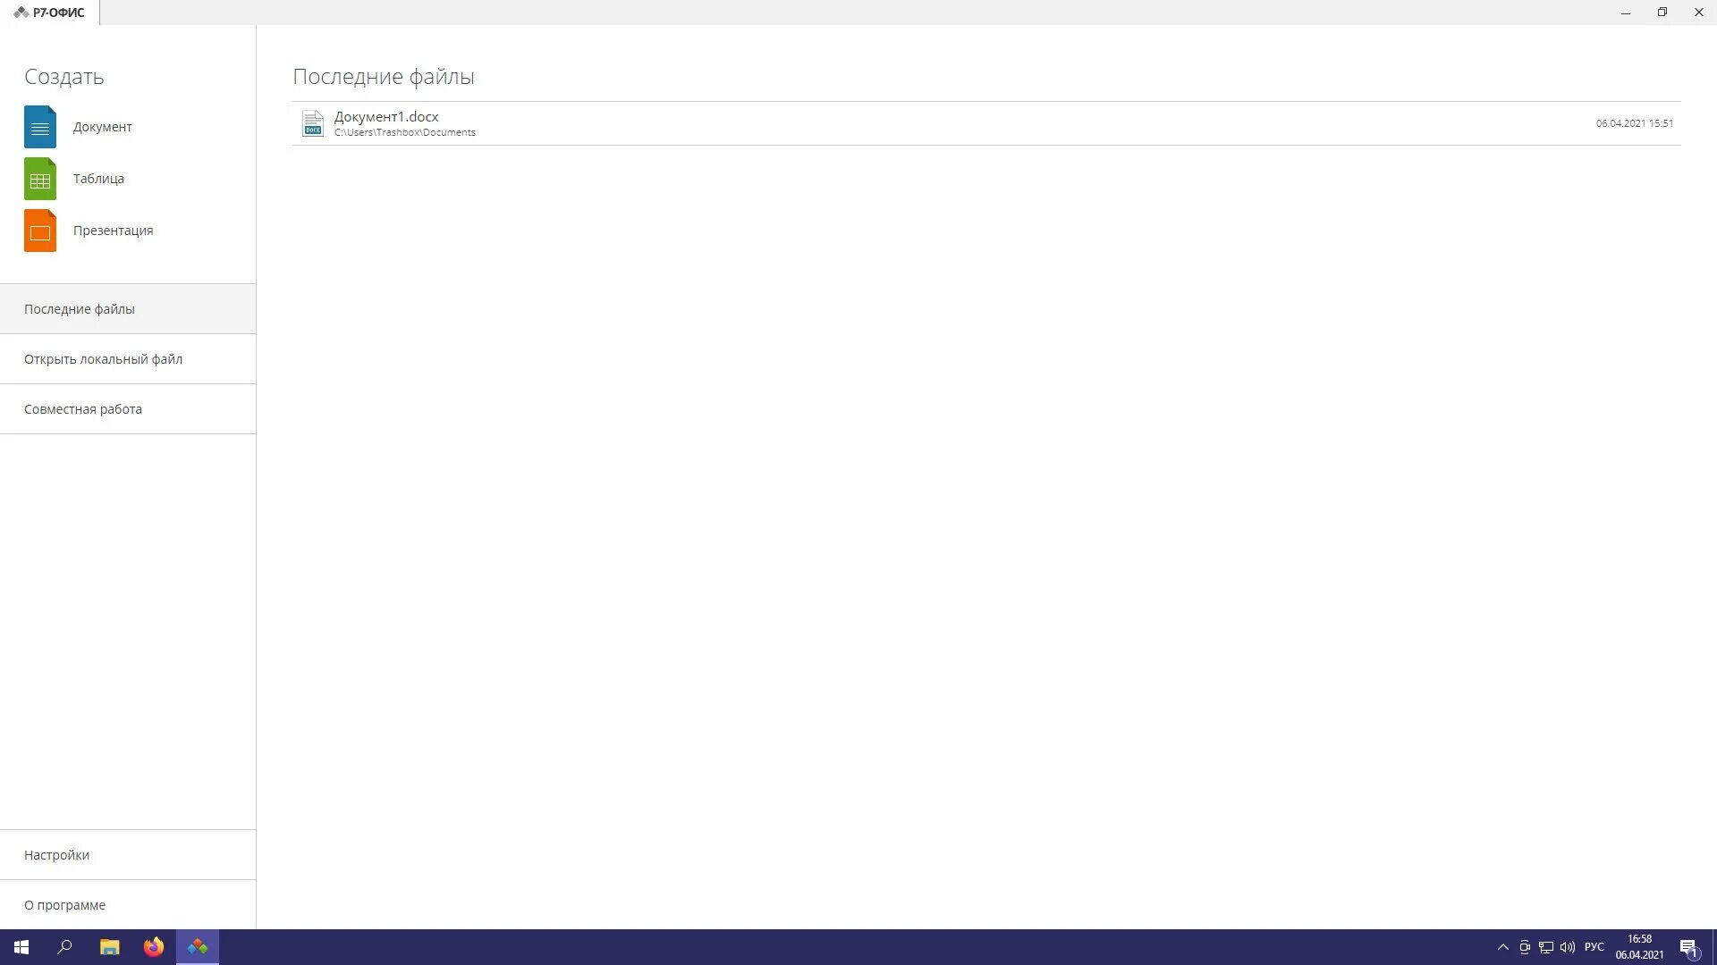The width and height of the screenshot is (1717, 965).
Task: Launch Firefox from the taskbar
Action: pos(154,947)
